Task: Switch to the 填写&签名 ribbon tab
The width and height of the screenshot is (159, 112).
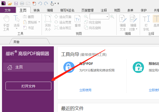Action: 67,10
